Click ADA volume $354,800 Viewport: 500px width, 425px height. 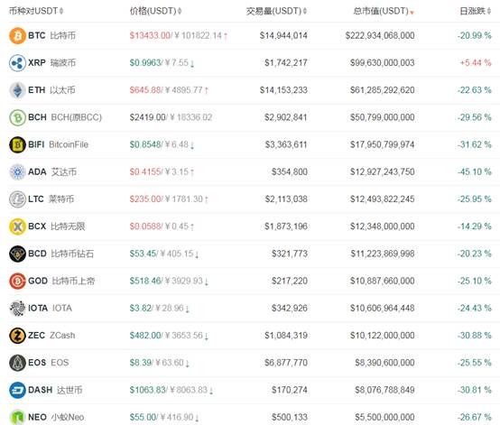click(x=290, y=171)
